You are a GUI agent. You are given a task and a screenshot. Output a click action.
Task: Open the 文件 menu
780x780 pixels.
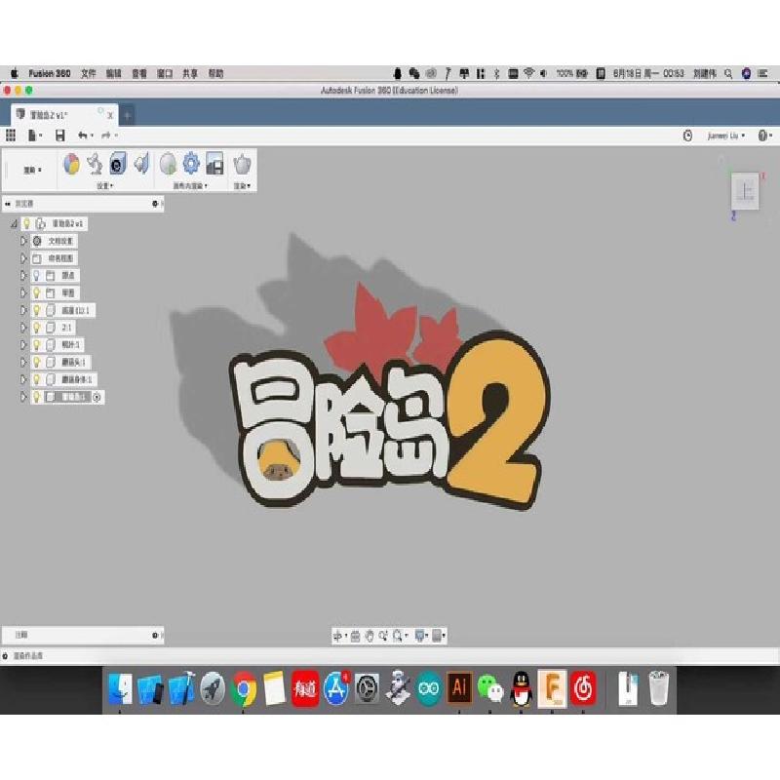(x=89, y=74)
